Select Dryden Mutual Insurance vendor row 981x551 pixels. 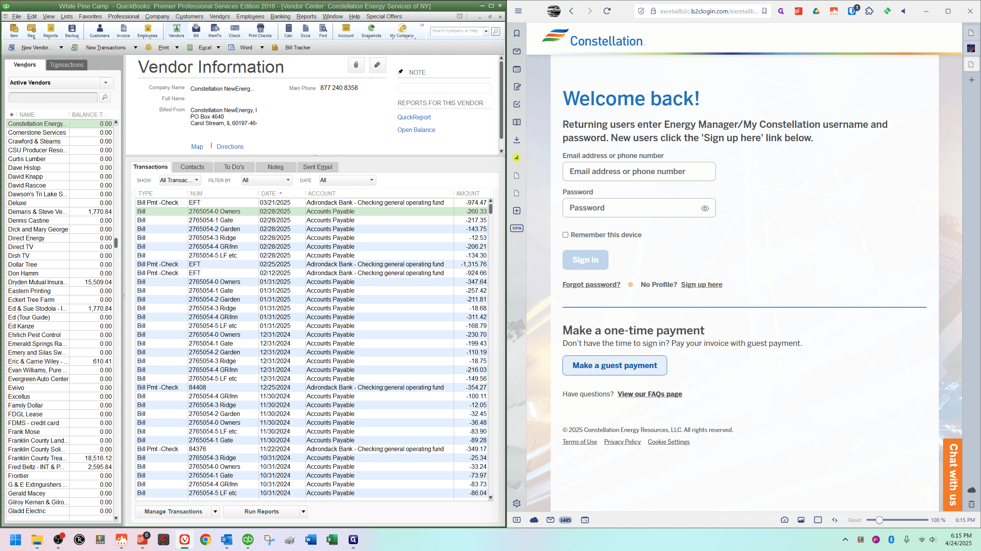click(x=60, y=282)
